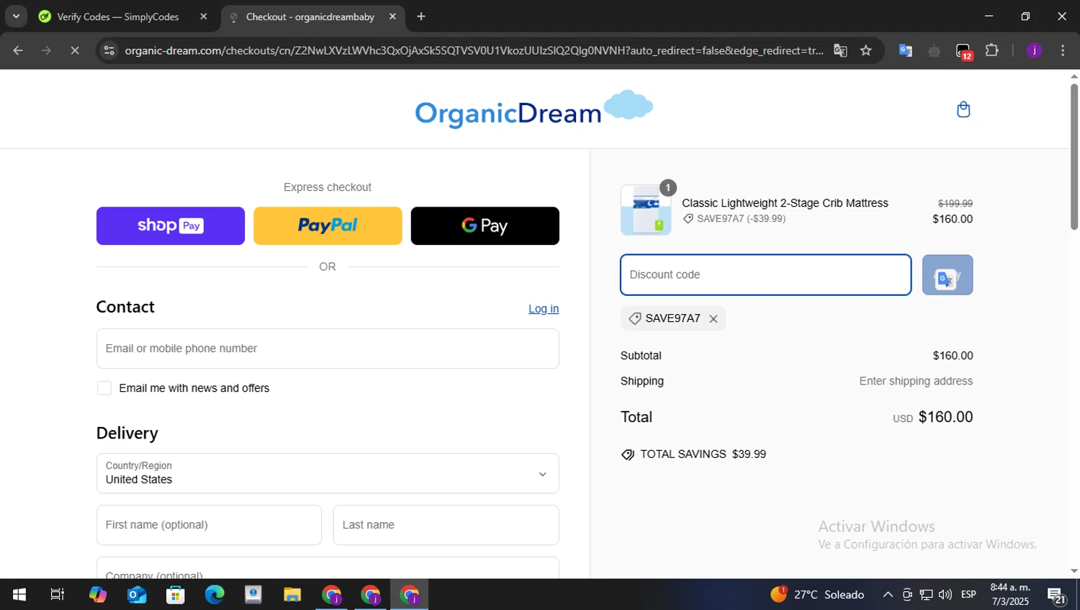This screenshot has width=1080, height=610.
Task: Open the Windows Start menu
Action: (x=19, y=595)
